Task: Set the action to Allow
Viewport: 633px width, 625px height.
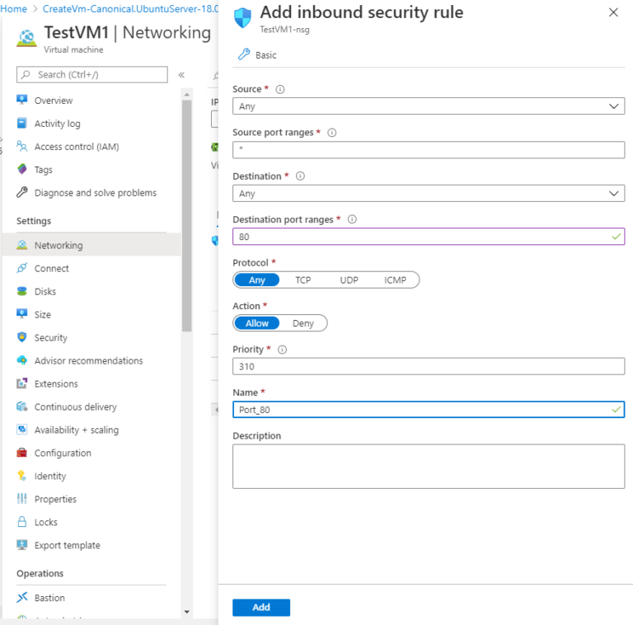Action: tap(257, 323)
